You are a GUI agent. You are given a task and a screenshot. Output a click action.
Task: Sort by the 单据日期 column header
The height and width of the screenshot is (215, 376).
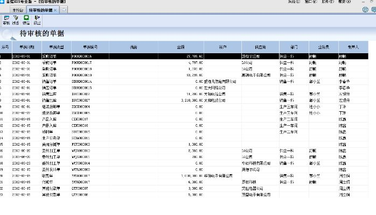[x=27, y=47]
